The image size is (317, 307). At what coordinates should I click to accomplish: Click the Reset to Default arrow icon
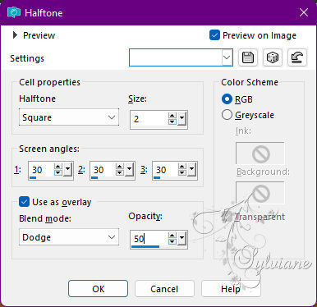point(297,57)
